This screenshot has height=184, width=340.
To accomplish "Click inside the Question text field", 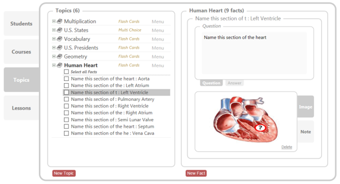I will (x=254, y=53).
